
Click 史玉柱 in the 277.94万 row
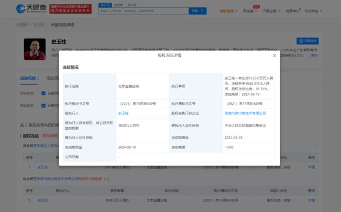43,167
